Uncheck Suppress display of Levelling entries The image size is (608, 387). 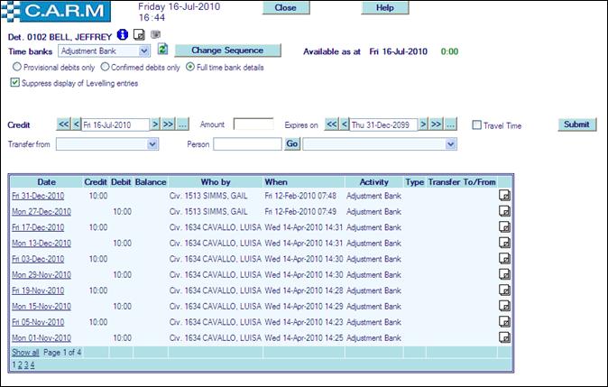click(14, 82)
